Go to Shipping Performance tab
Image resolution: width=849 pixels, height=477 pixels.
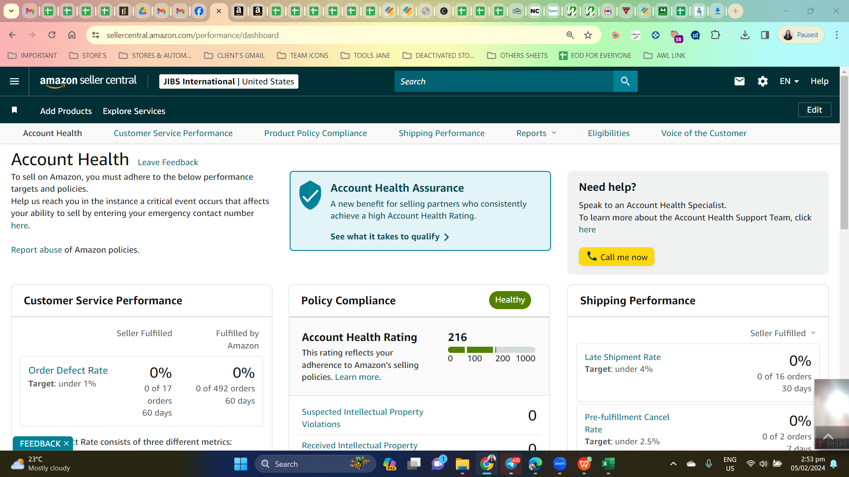click(442, 133)
